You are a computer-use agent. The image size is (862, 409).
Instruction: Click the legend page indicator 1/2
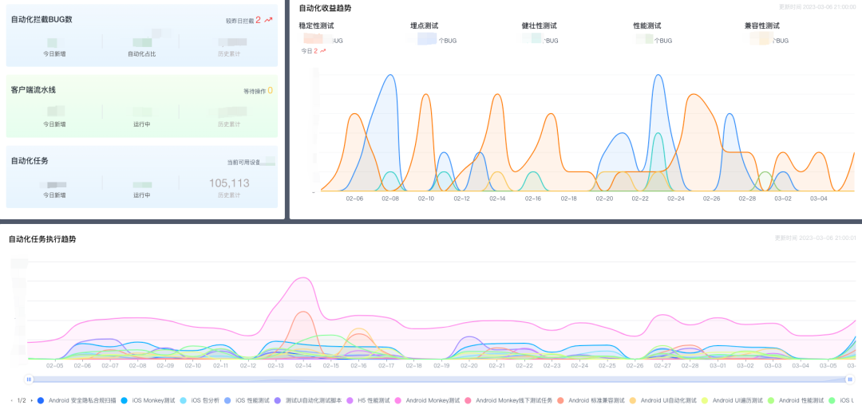pos(22,401)
